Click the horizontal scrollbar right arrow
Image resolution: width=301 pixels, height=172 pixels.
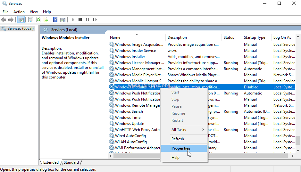(293, 156)
